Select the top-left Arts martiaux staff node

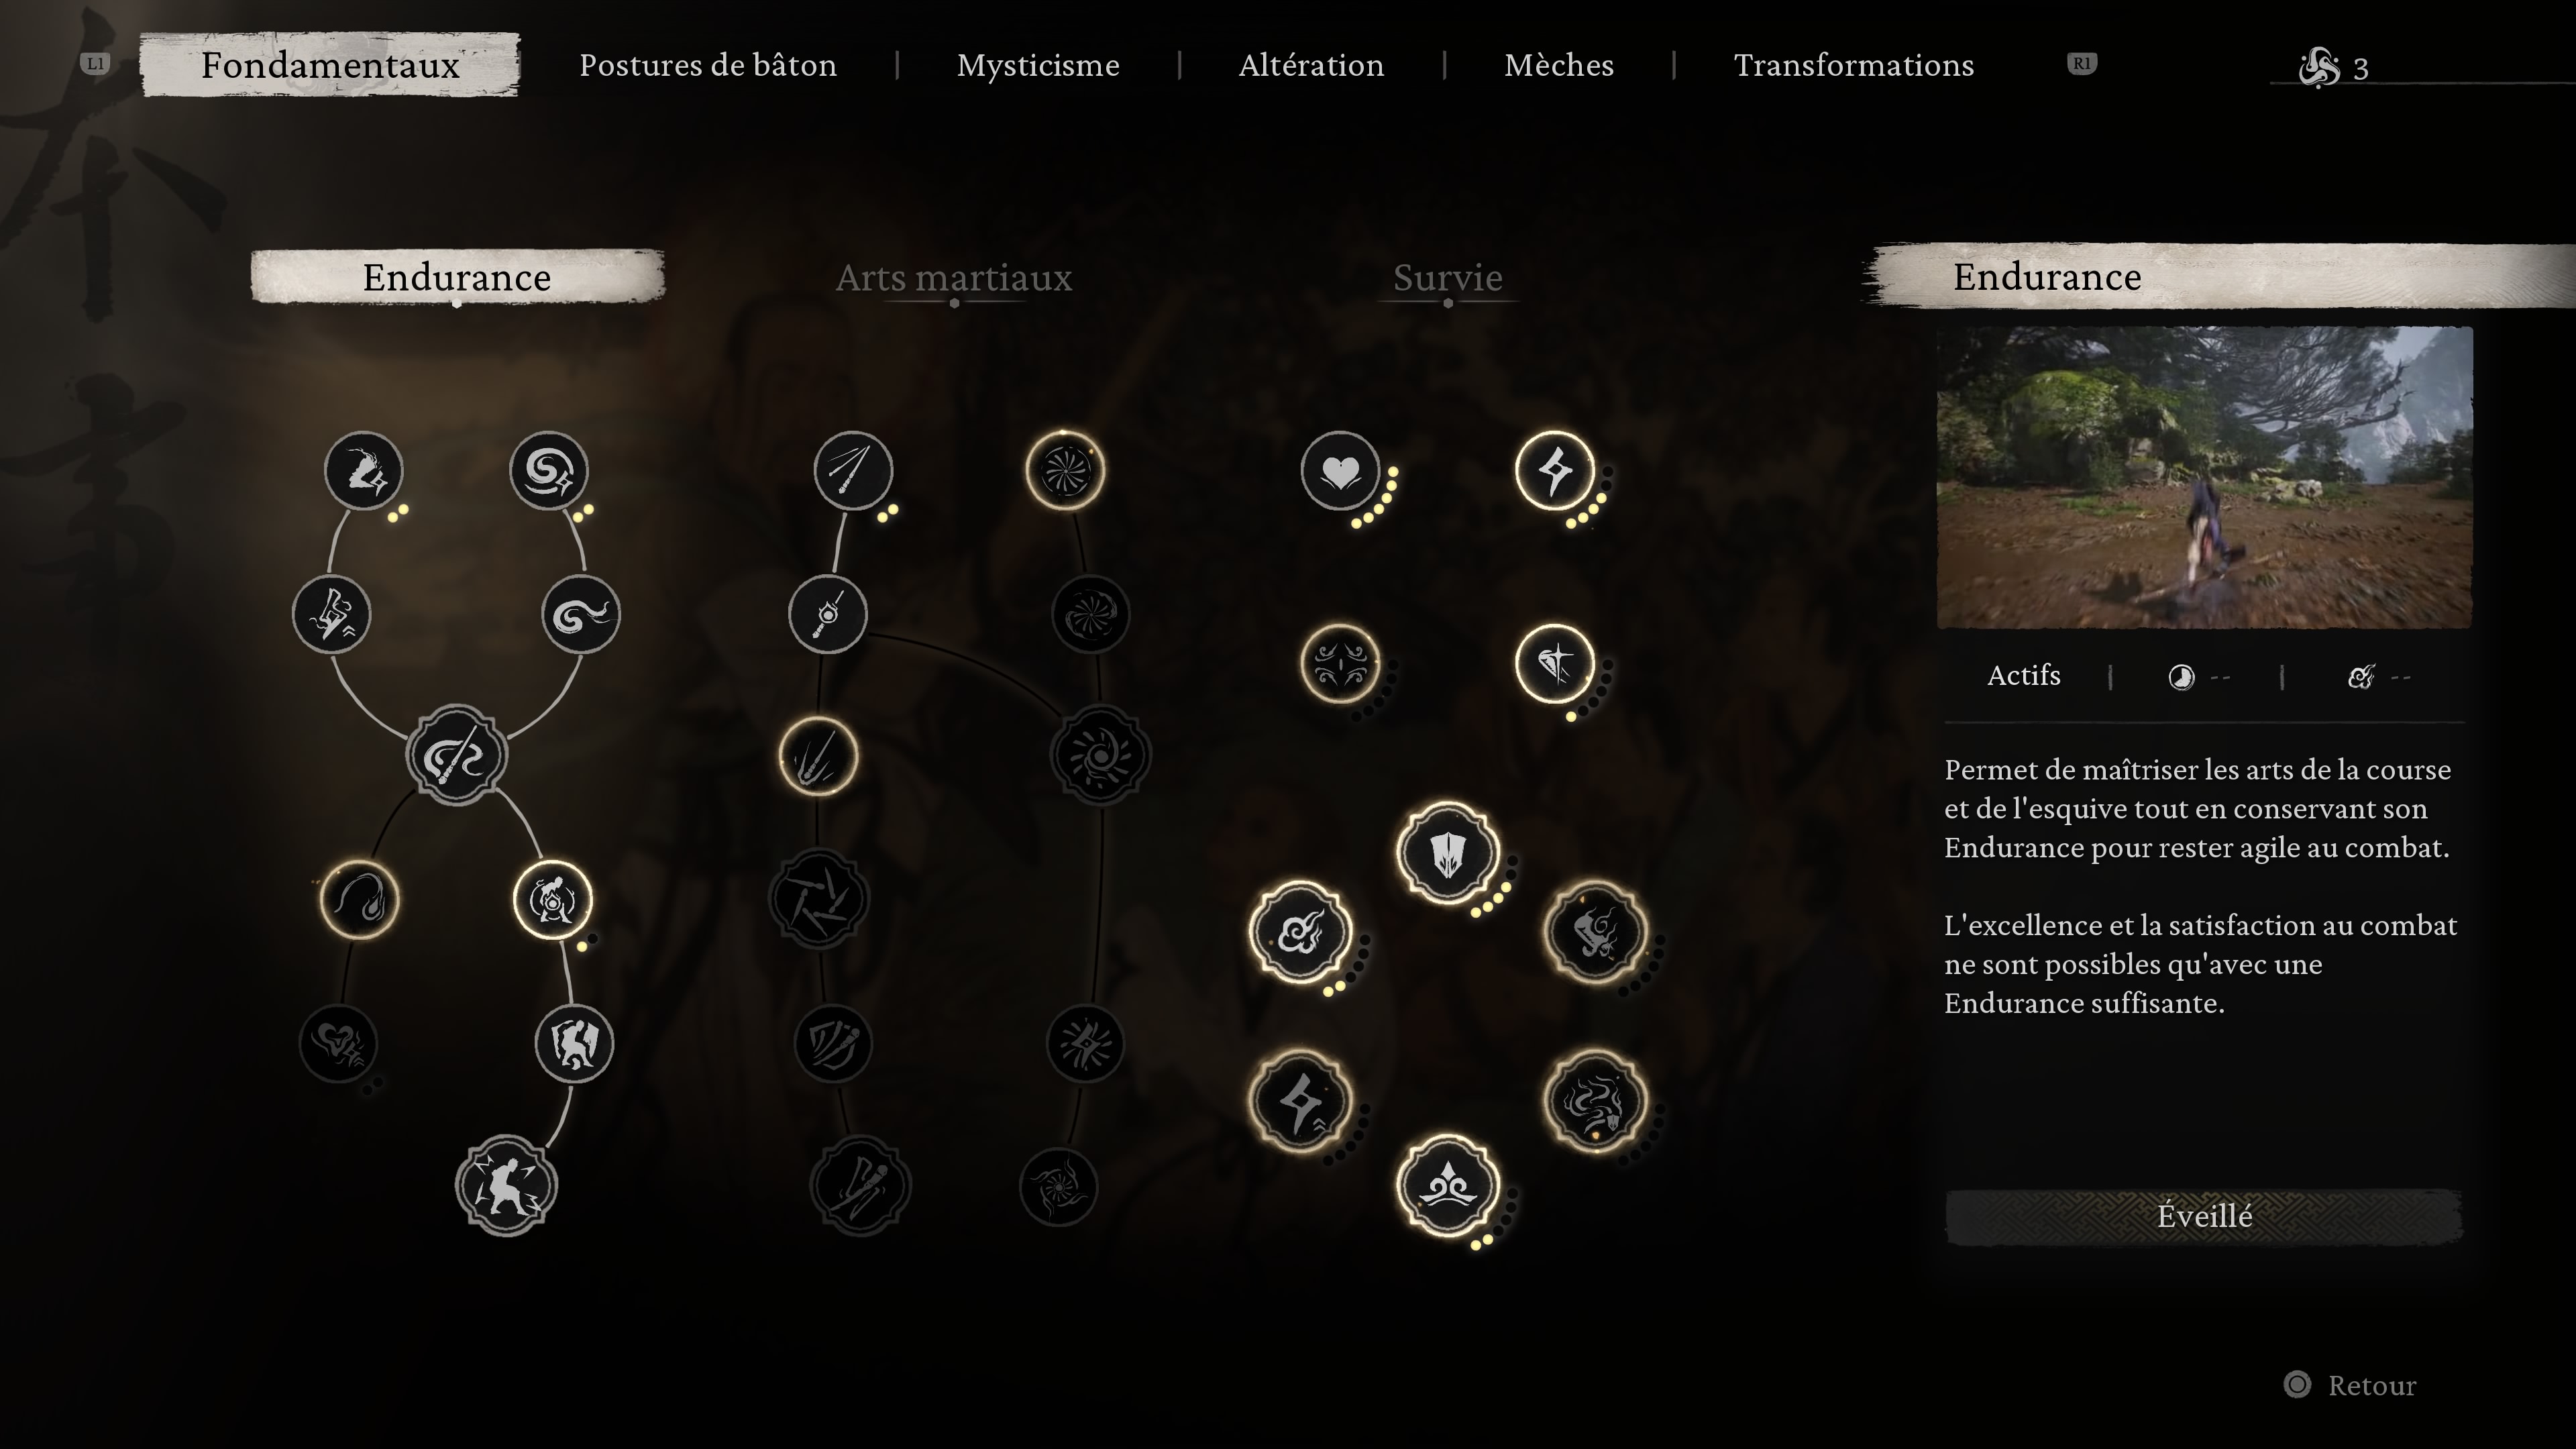click(x=853, y=470)
